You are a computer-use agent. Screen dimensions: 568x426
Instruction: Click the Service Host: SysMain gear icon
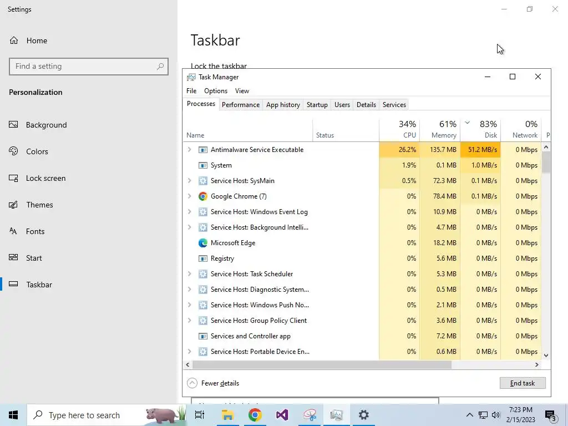203,181
